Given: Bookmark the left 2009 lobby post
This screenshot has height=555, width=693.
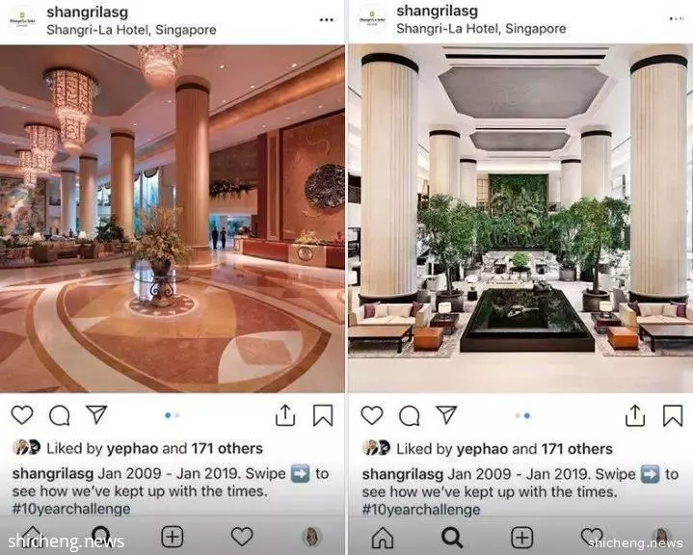Looking at the screenshot, I should point(323,415).
